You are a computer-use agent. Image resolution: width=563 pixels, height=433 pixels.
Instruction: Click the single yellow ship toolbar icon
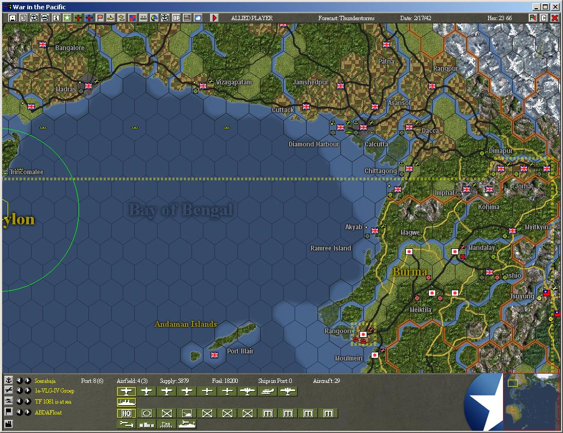point(111,17)
